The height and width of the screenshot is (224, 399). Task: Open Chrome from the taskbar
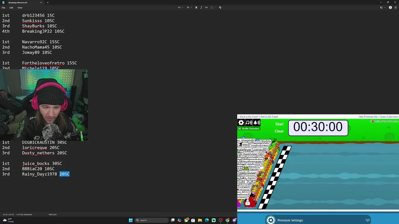pyautogui.click(x=227, y=220)
